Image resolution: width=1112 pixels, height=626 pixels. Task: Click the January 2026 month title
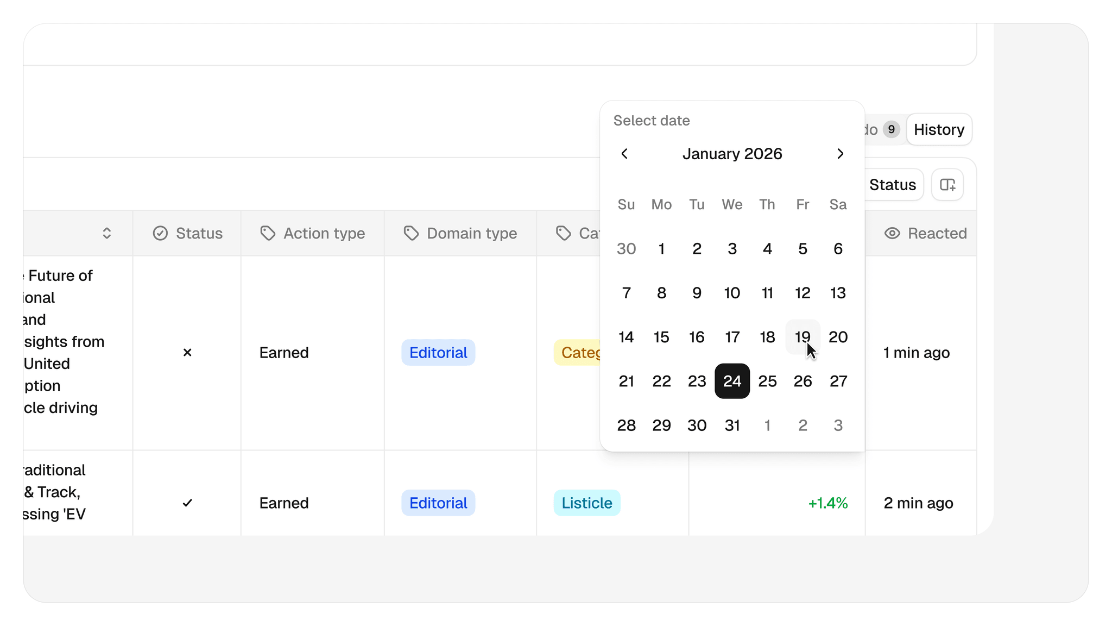click(732, 154)
